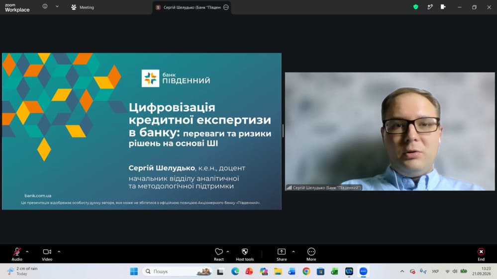This screenshot has height=279, width=497.
Task: Open the Copilot colorful taskbar icon
Action: tap(264, 272)
